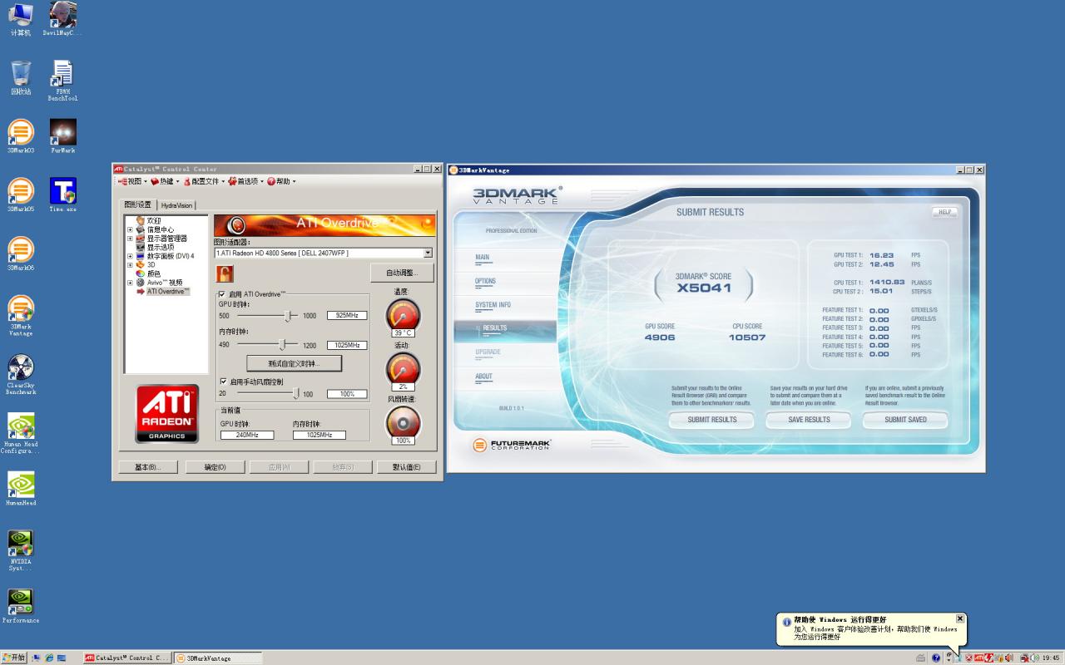Click the GPU clock slider handle
The image size is (1065, 665).
(x=288, y=316)
